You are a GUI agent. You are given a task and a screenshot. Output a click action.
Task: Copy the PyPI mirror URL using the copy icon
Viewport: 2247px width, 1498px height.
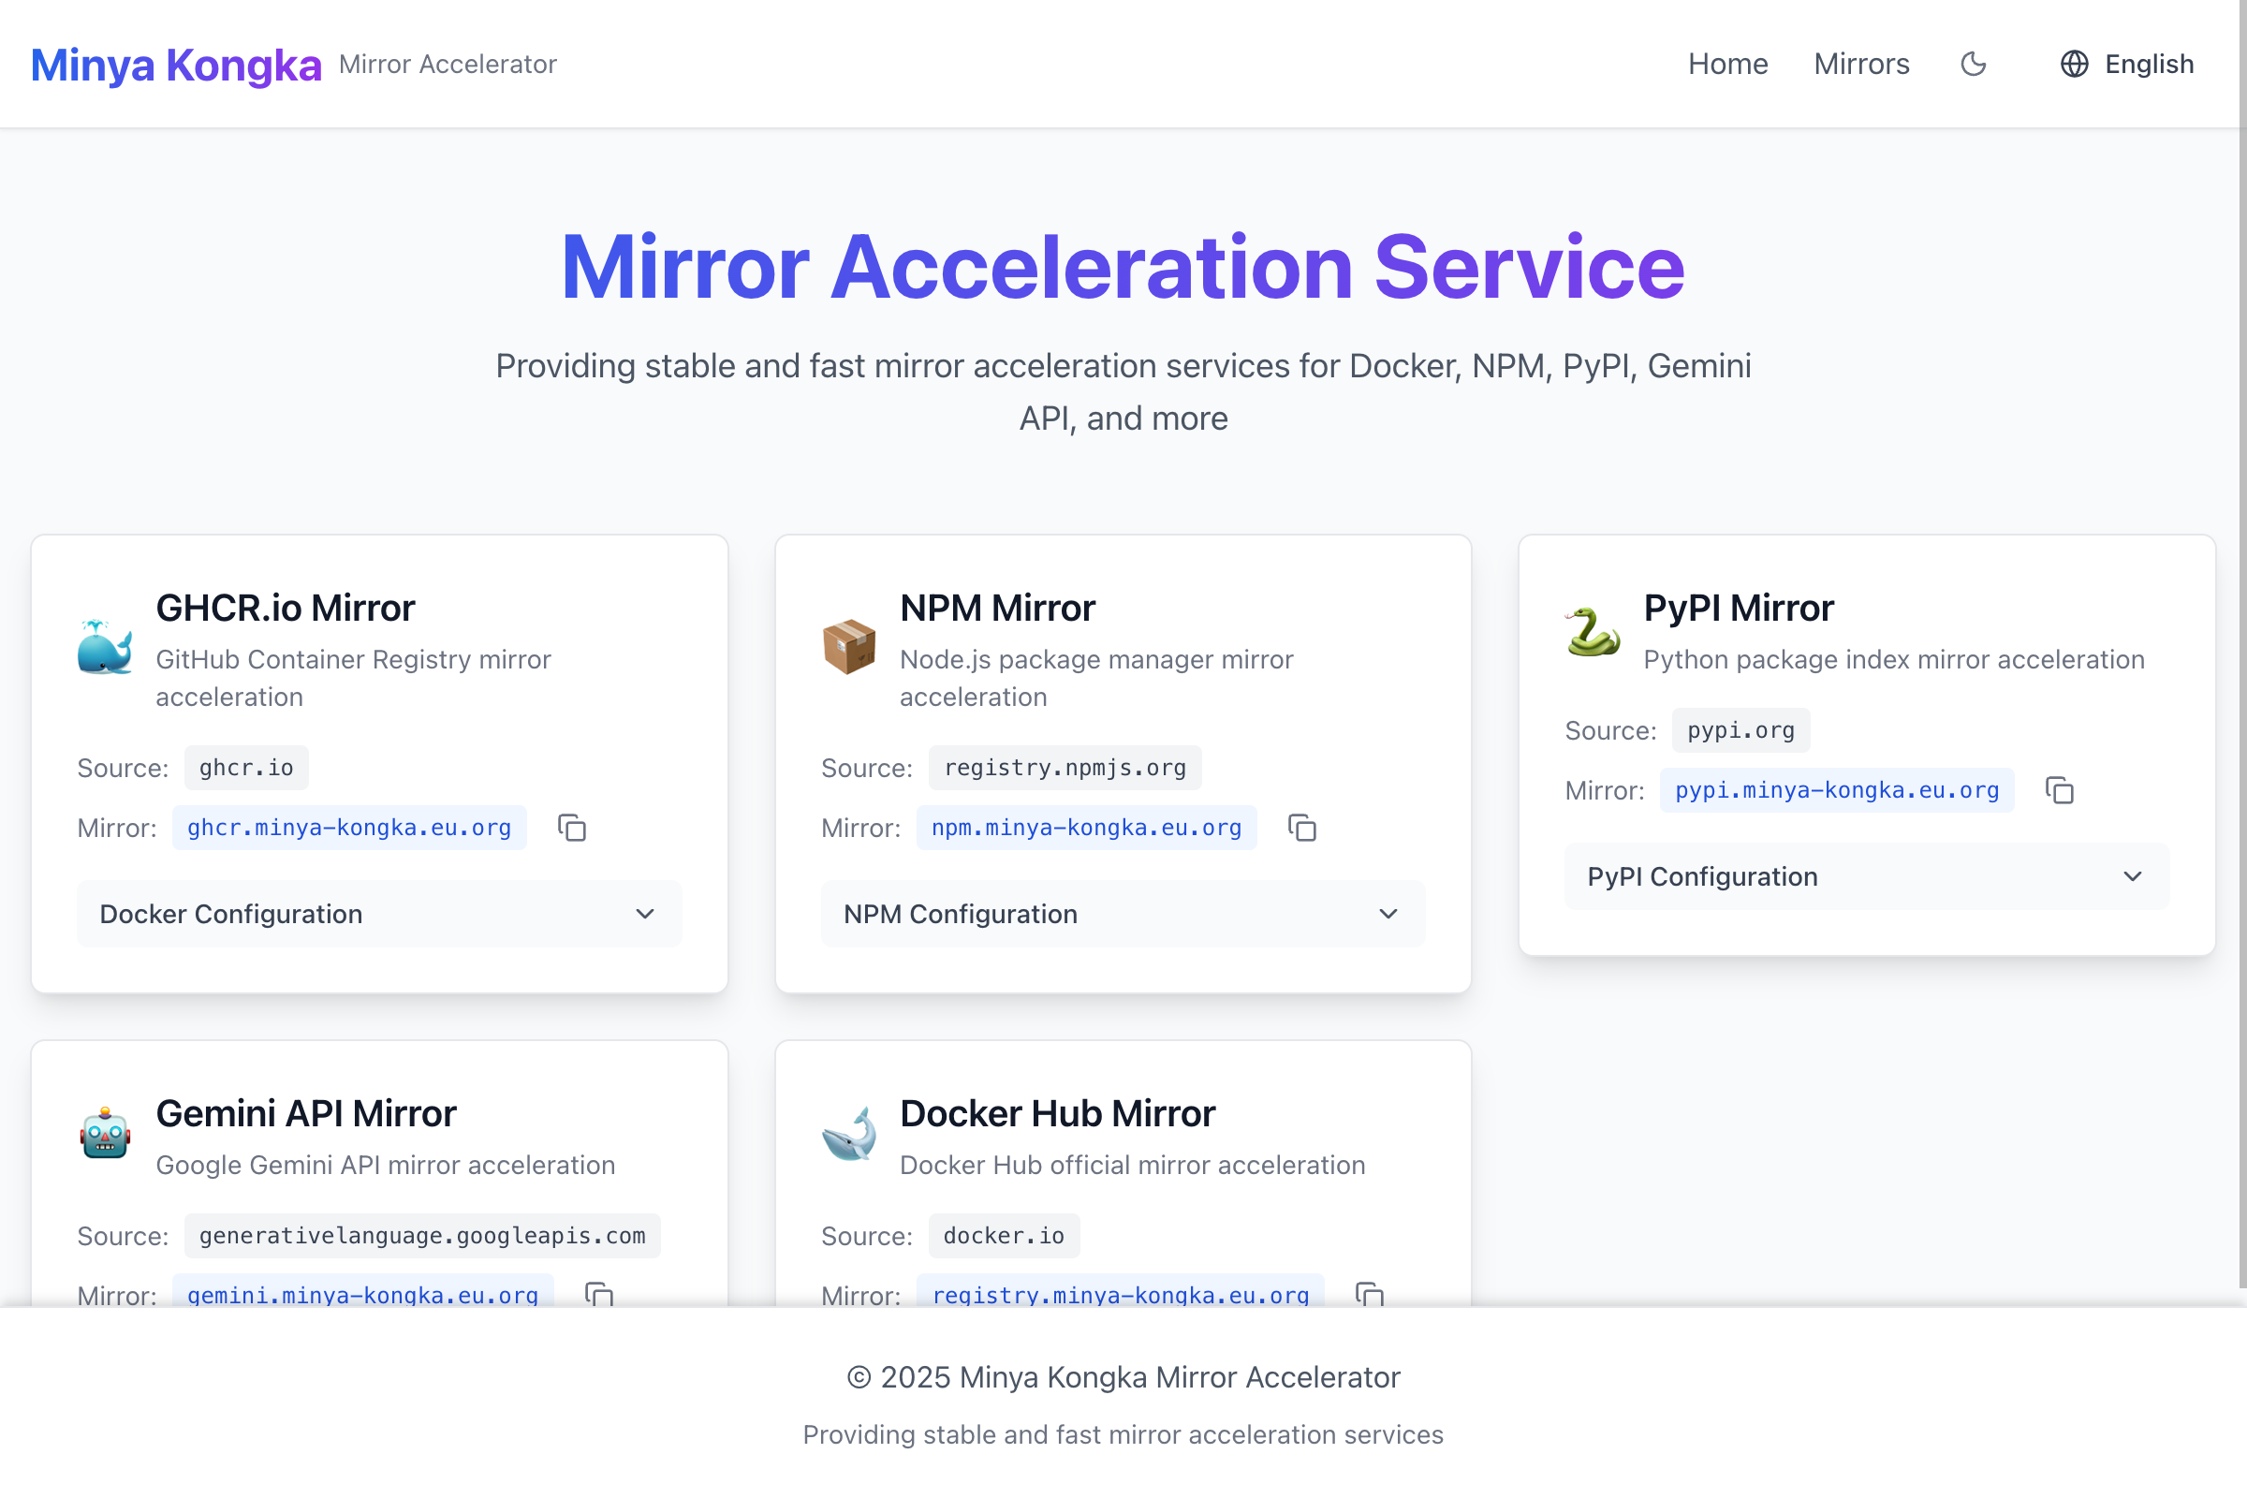coord(2059,791)
